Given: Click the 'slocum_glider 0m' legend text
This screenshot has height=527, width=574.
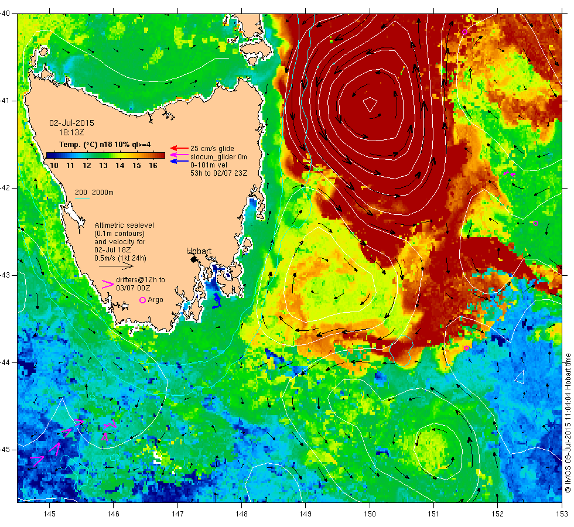Looking at the screenshot, I should [x=218, y=157].
